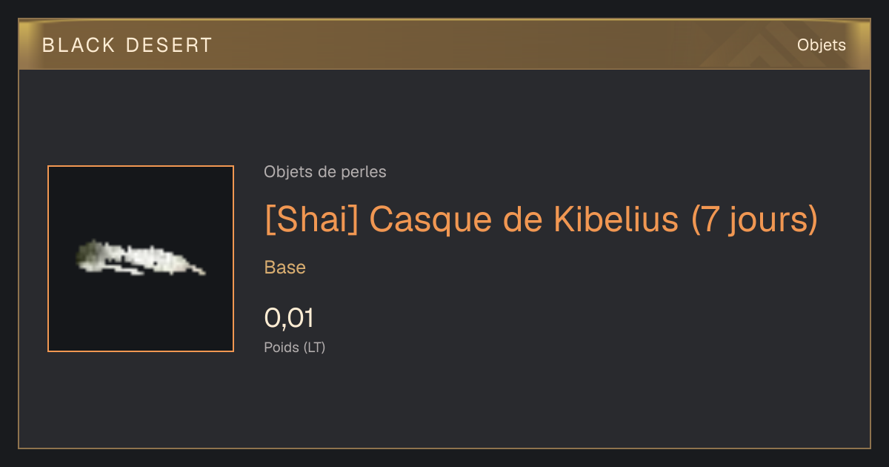Screen dimensions: 889x467
Task: Click the Objets de perles category label
Action: pos(325,172)
